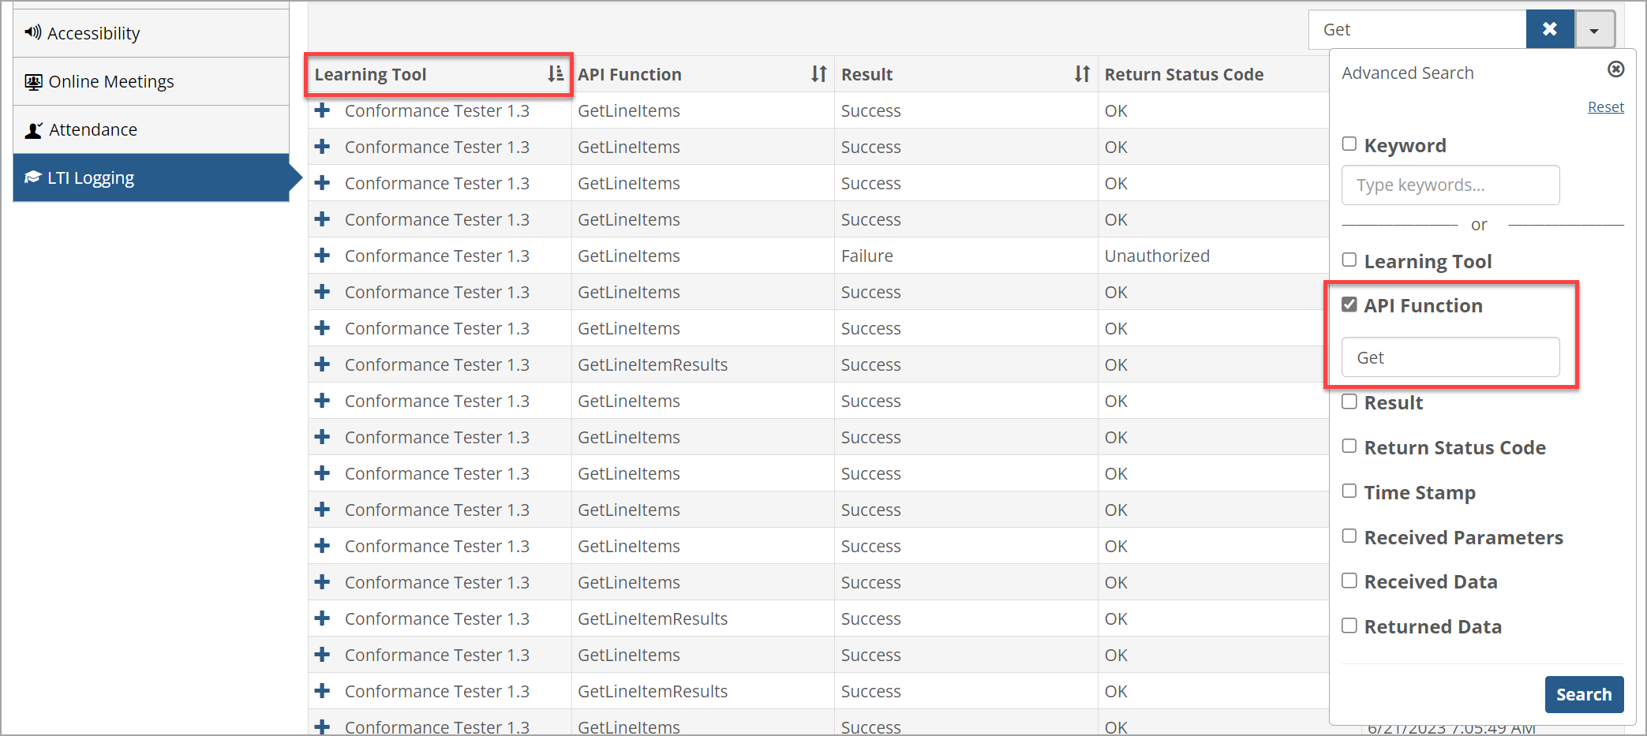Click the LTI Logging graduation cap icon
Screen dimensions: 1647x736
click(x=32, y=177)
